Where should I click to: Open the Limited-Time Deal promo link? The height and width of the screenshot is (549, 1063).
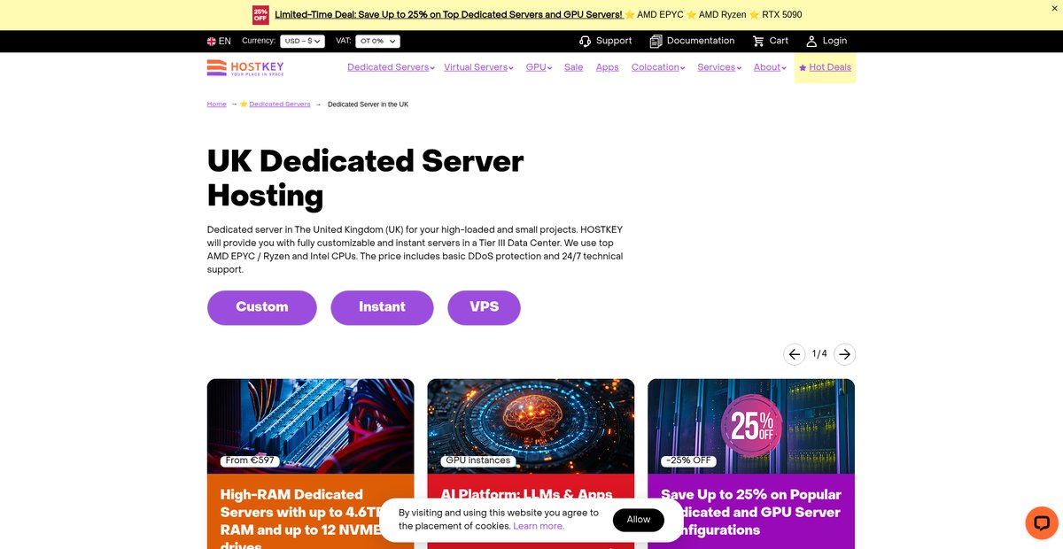click(x=448, y=15)
